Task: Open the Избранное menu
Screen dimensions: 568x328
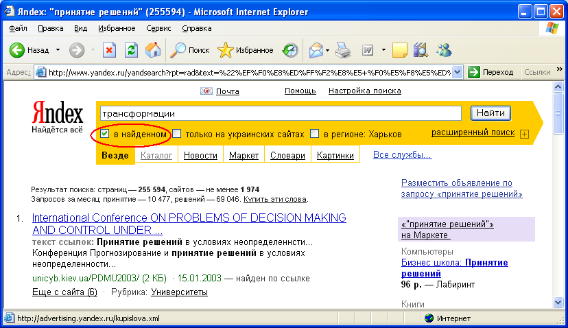Action: (x=117, y=28)
